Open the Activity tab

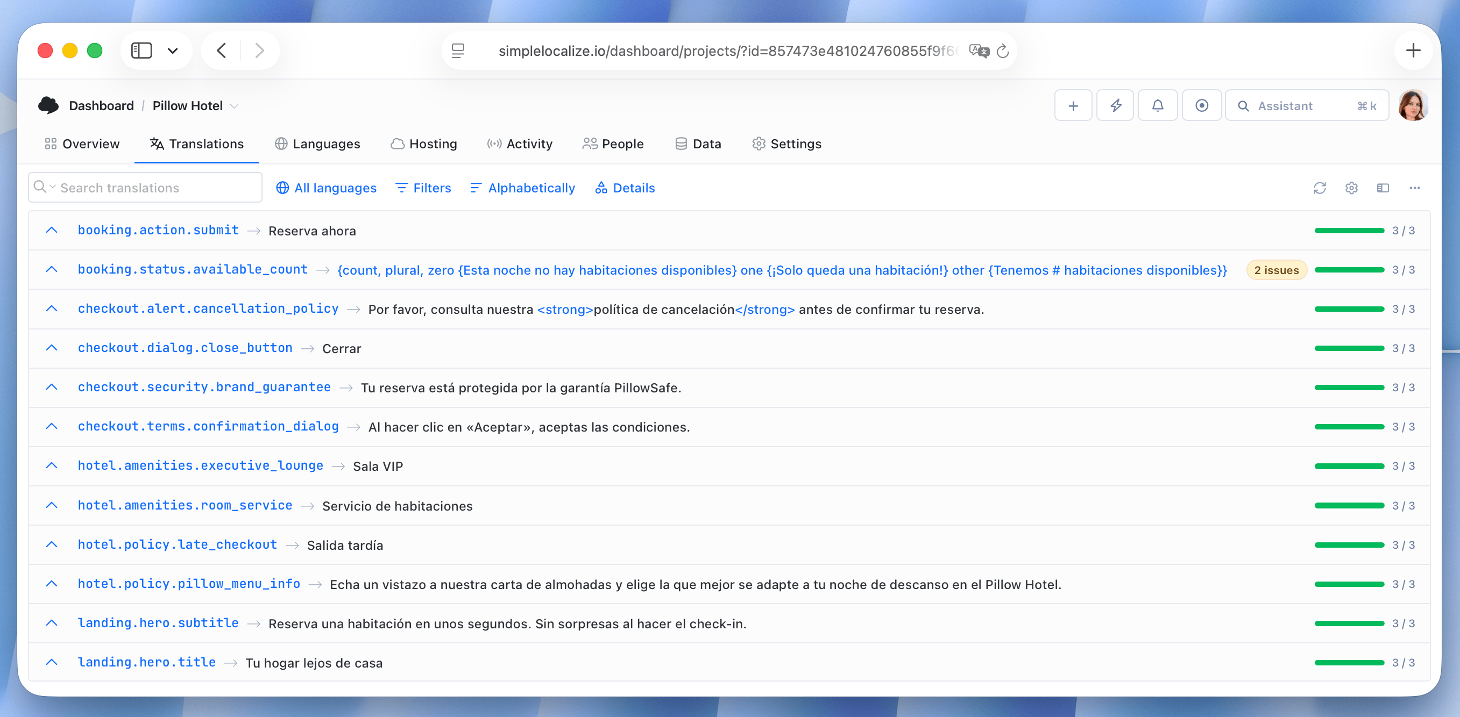[519, 144]
